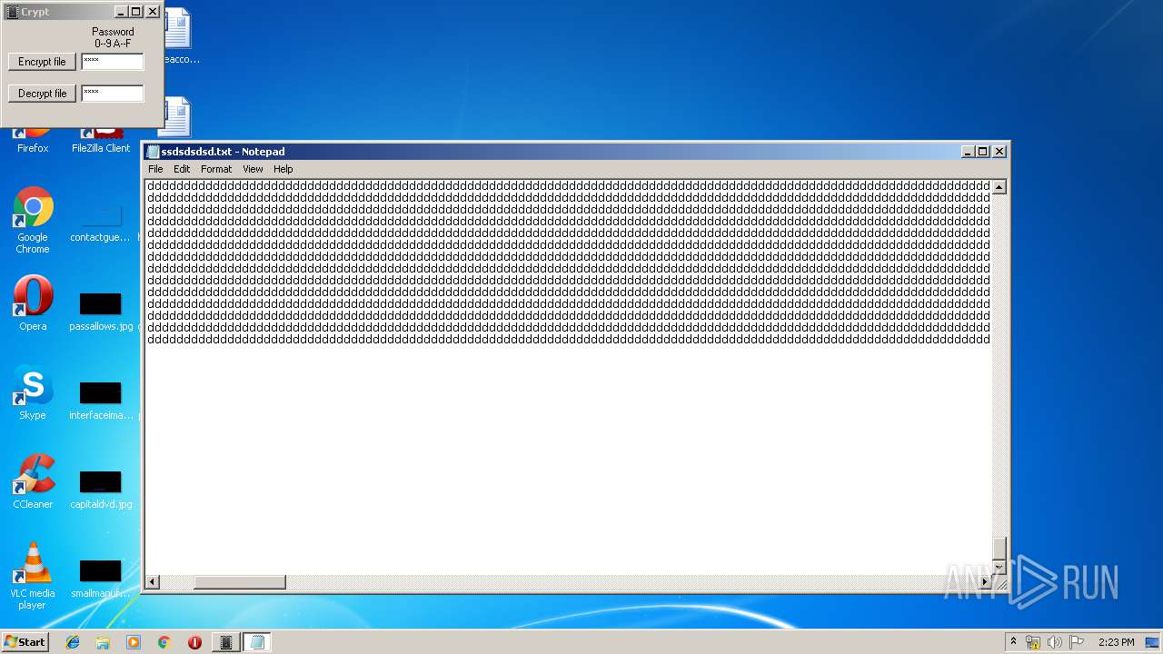This screenshot has width=1163, height=654.
Task: Select the contactgue... desktop file
Action: click(x=101, y=223)
